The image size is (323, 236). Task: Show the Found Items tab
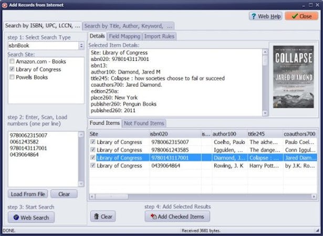[x=105, y=123]
